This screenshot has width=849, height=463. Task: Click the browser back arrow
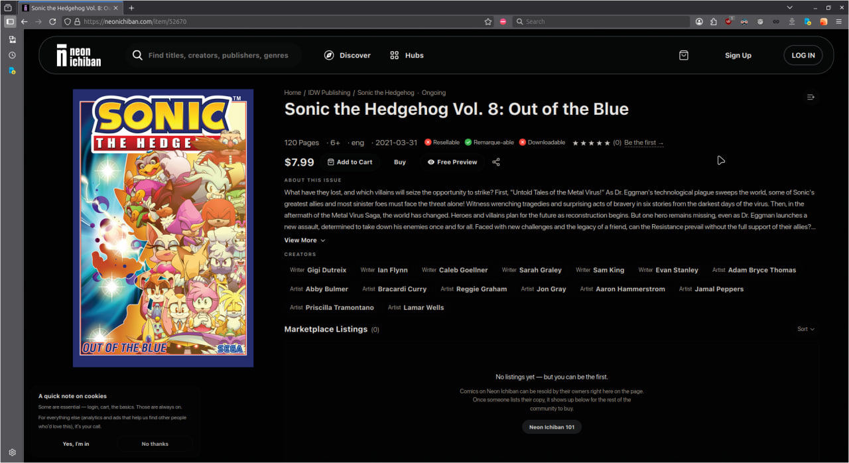click(x=24, y=21)
